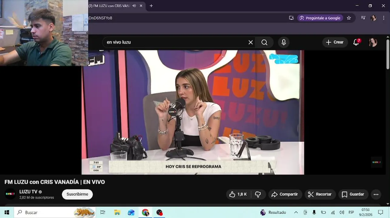The height and width of the screenshot is (218, 390).
Task: Open the LUZU TV channel name link
Action: pyautogui.click(x=28, y=192)
